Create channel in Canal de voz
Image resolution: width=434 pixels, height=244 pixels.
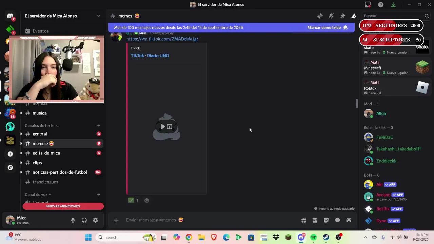click(x=99, y=195)
